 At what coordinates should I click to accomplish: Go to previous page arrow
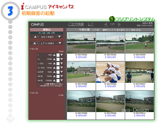click(106, 25)
